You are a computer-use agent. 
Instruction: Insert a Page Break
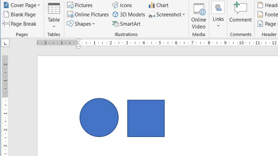[20, 24]
